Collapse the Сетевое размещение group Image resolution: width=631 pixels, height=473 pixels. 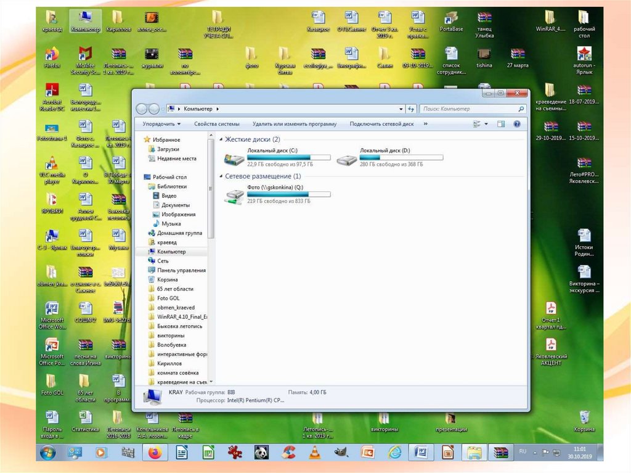(x=221, y=176)
